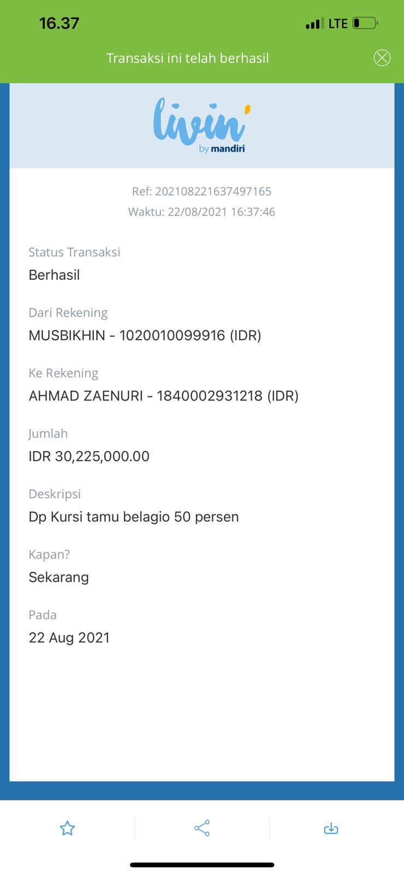Tap the Livin' by Mandiri logo

[201, 125]
